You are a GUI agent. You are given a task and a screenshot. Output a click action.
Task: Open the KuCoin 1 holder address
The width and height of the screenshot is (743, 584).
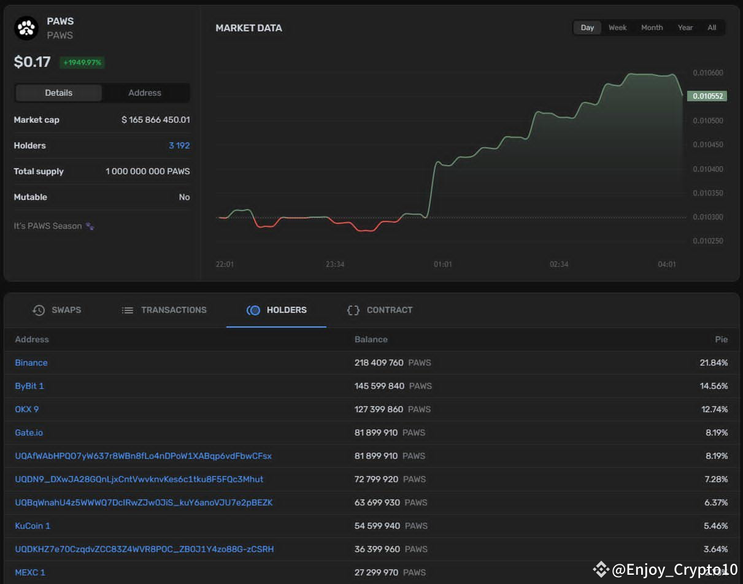click(x=33, y=526)
